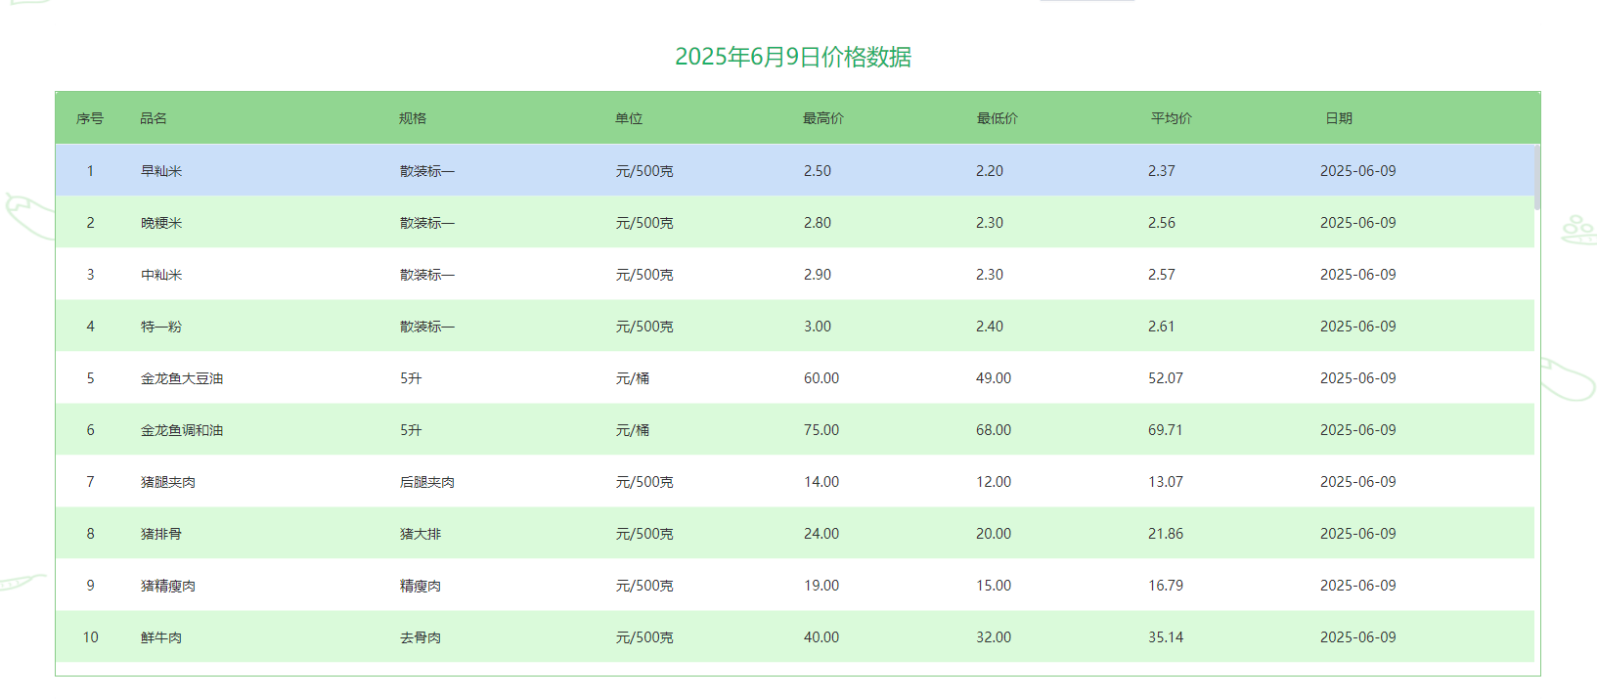This screenshot has width=1597, height=700.
Task: Click 金龙鱼大豆油 in the table
Action: coord(182,378)
